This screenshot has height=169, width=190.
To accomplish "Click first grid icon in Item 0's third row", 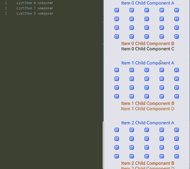I will pos(117,28).
